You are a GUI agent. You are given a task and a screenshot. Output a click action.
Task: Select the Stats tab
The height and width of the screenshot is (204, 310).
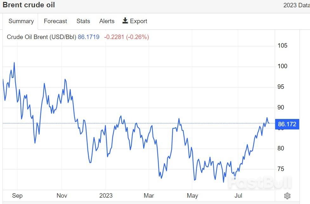83,21
